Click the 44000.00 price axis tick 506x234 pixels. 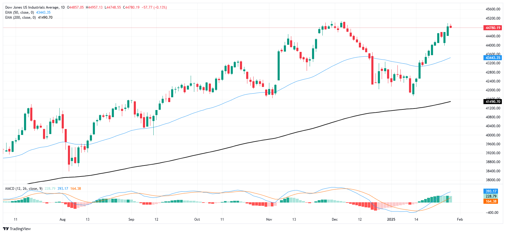click(x=493, y=45)
